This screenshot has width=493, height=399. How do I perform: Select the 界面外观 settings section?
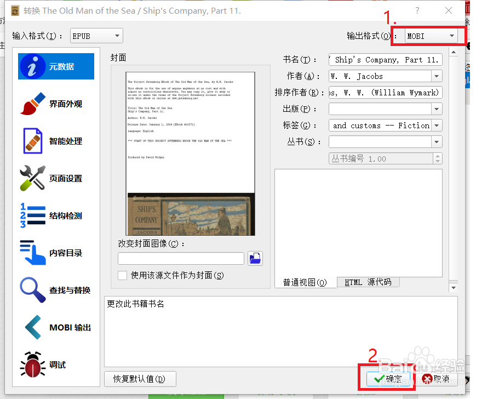pos(55,104)
